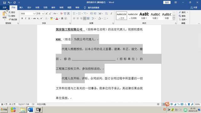
Task: Toggle subscript formatting
Action: coord(38,19)
